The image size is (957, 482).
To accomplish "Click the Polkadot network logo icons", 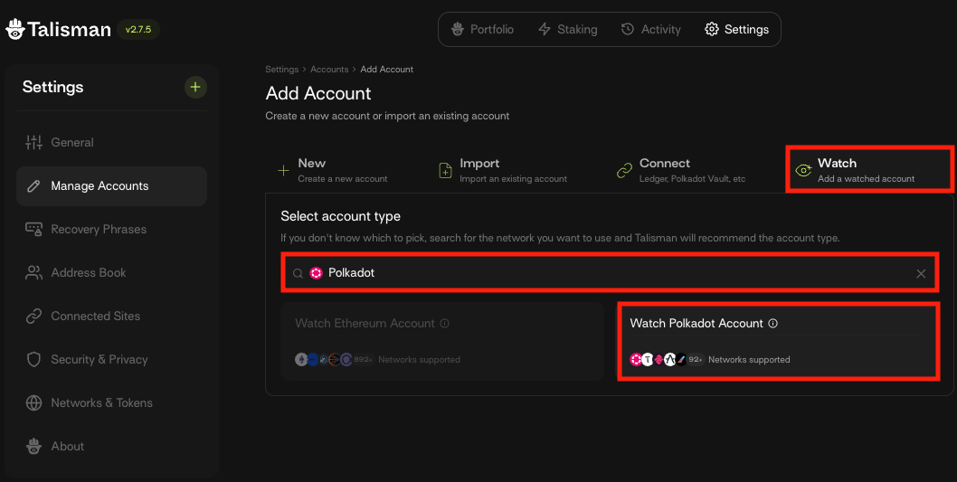I will 659,359.
